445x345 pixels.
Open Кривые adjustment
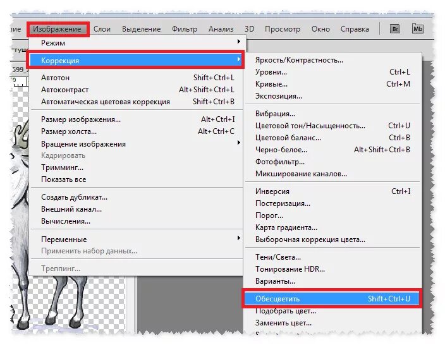click(332, 84)
